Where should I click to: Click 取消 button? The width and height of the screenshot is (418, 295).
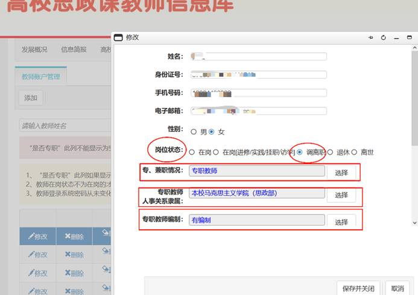click(x=397, y=288)
